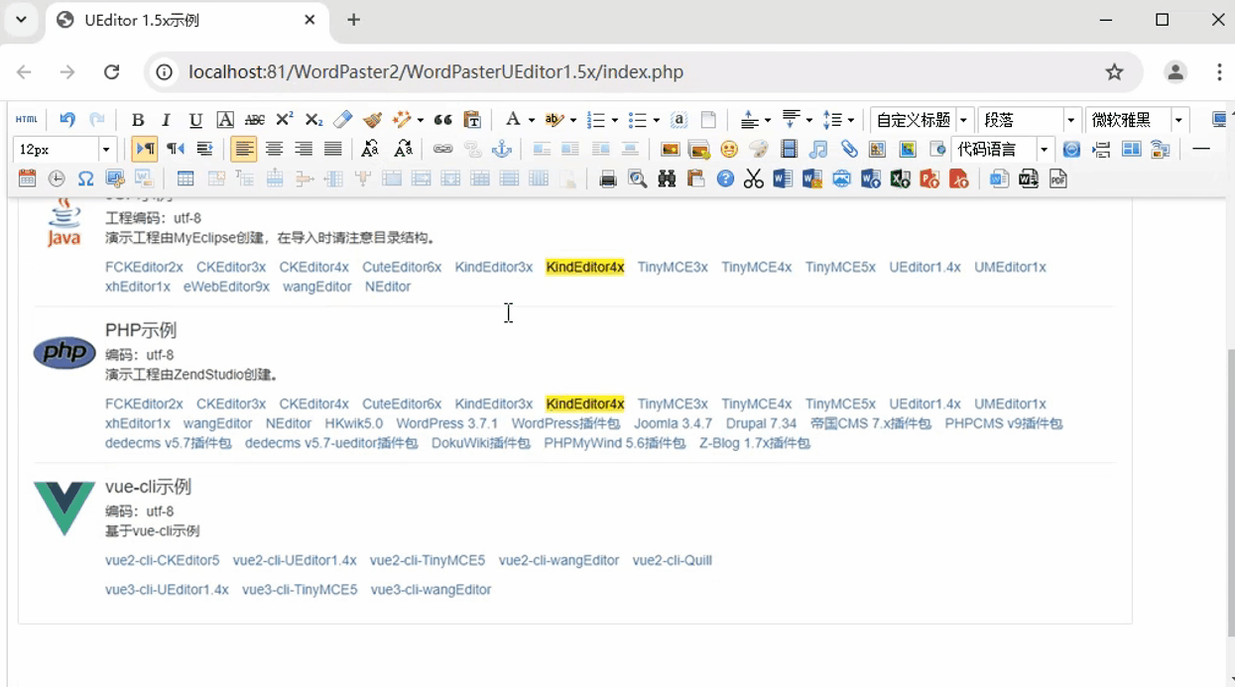Viewport: 1235px width, 687px height.
Task: Toggle align right justification
Action: (304, 150)
